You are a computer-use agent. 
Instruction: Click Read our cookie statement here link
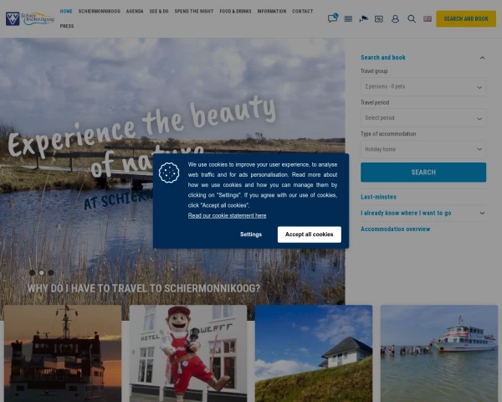coord(227,216)
